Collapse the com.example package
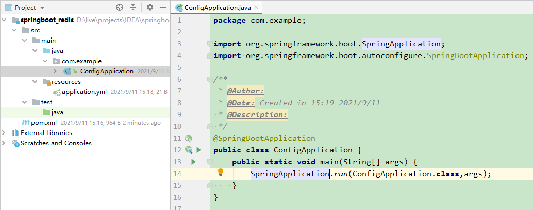The image size is (533, 210). 45,61
